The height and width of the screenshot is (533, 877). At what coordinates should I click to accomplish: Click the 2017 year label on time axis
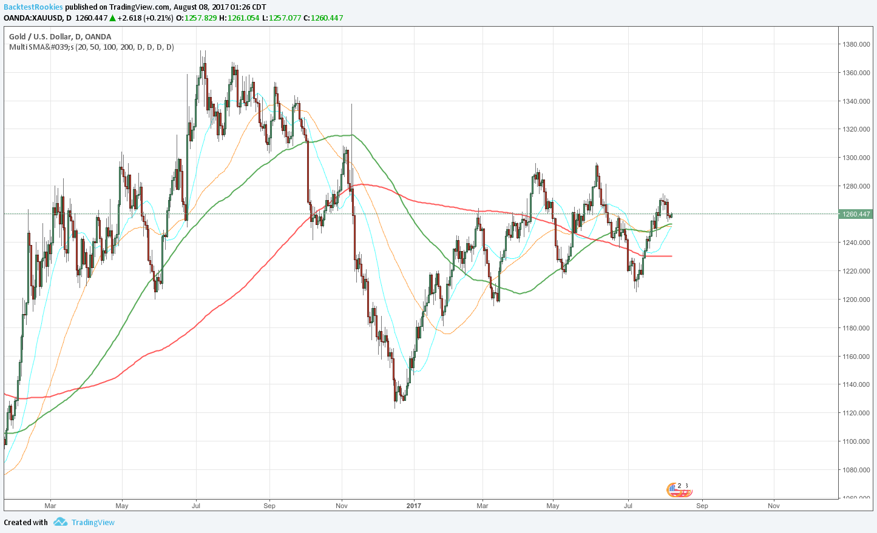tap(413, 506)
